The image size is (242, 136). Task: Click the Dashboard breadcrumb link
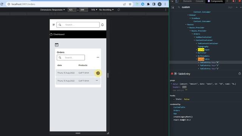pyautogui.click(x=59, y=34)
